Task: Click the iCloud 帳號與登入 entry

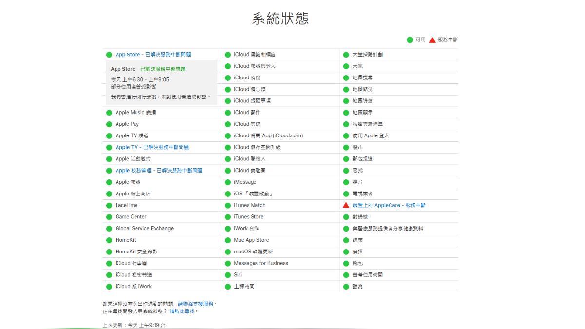Action: coord(255,66)
